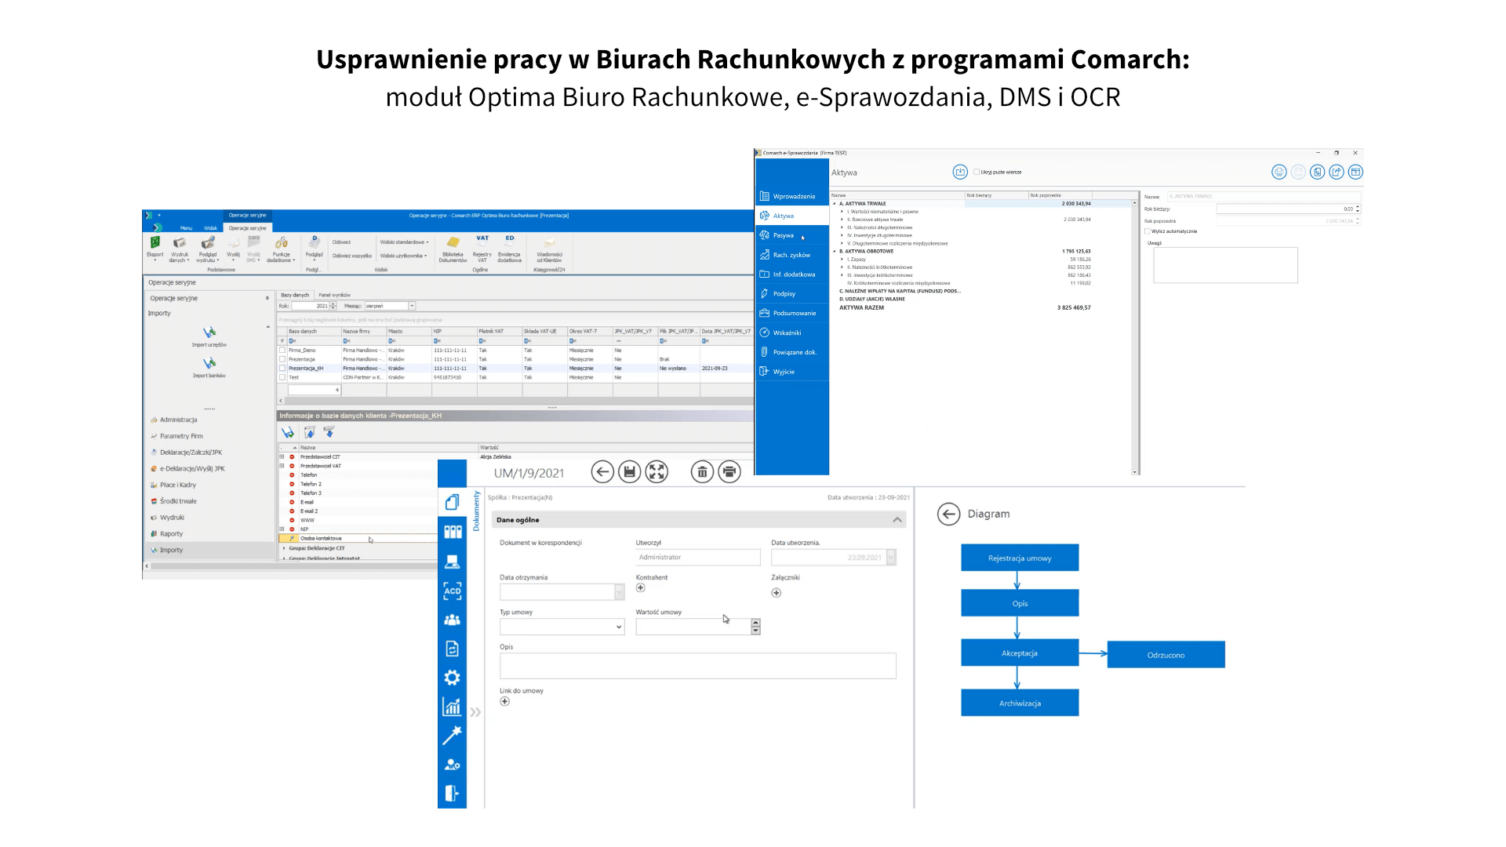Open the Menu ribbon tab in Optima
Image resolution: width=1506 pixels, height=847 pixels.
(x=186, y=228)
